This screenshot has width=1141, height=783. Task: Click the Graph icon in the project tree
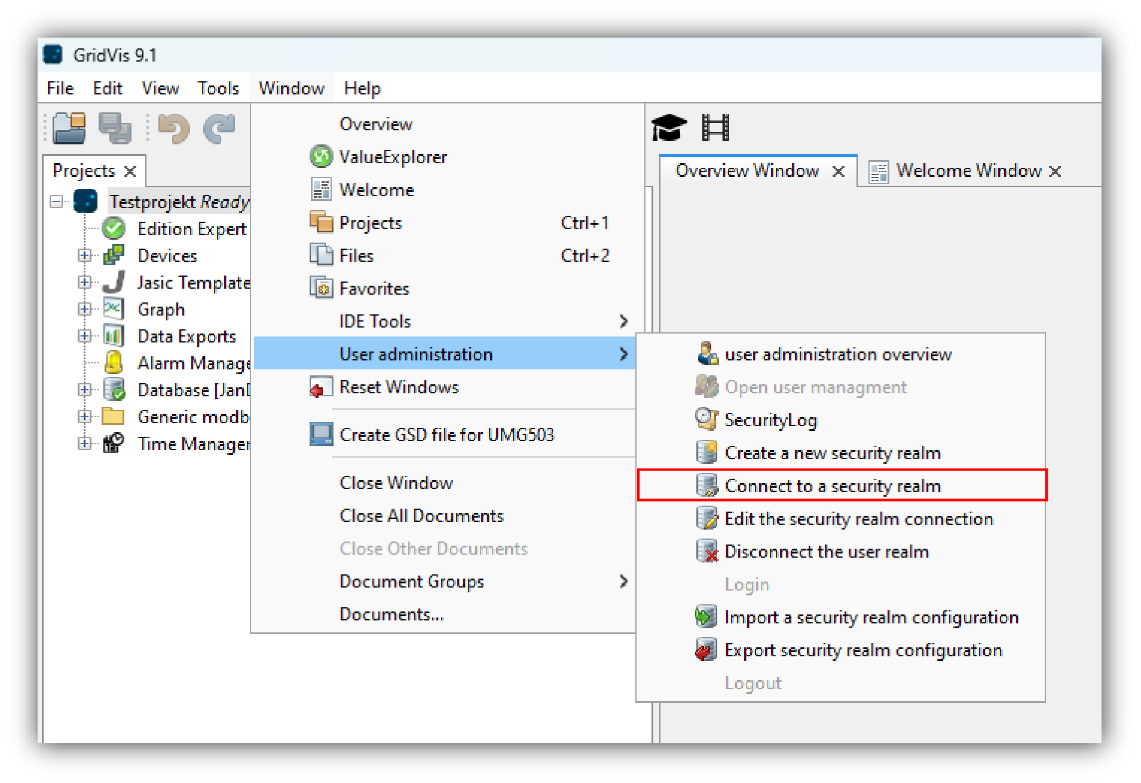114,309
